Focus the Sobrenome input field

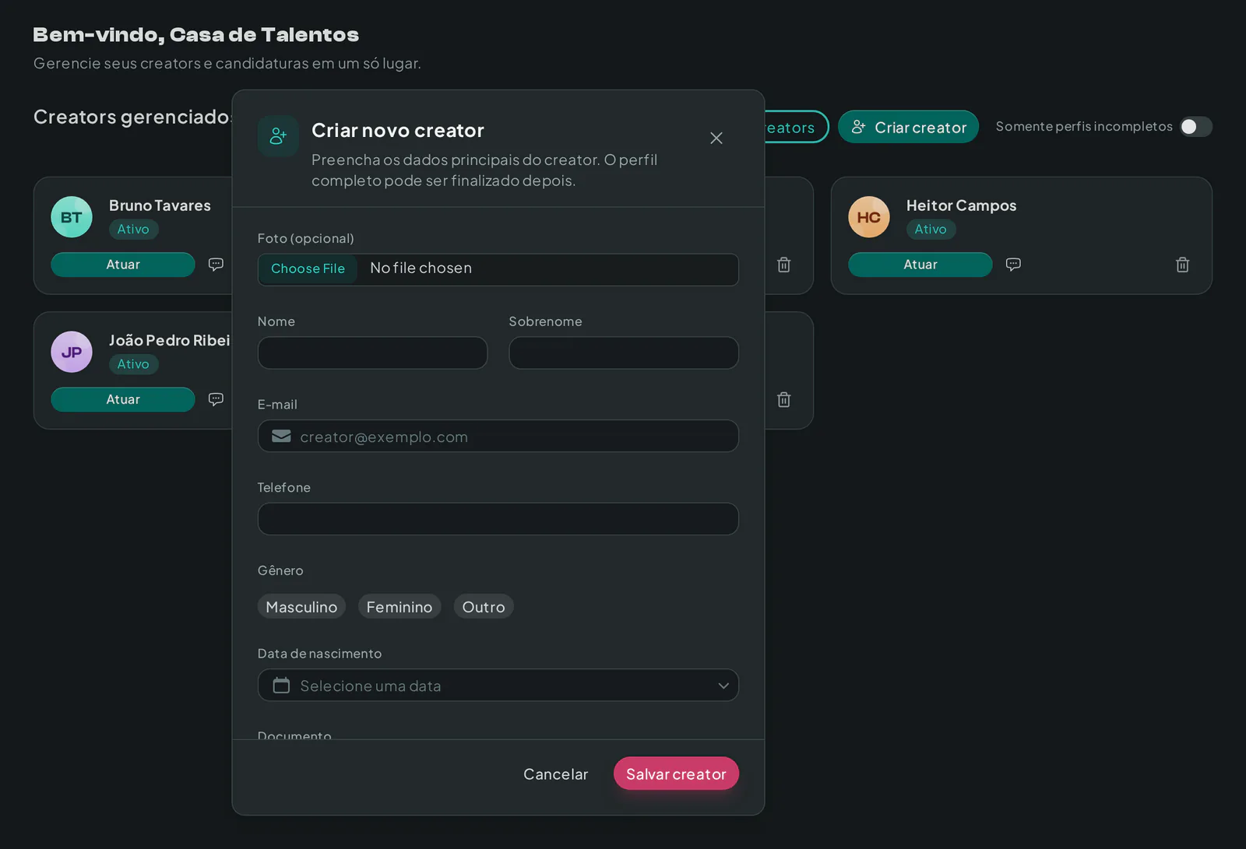(624, 353)
